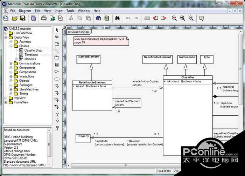This screenshot has width=245, height=176.
Task: Select ClassifierDiag in the tree
Action: click(x=33, y=50)
